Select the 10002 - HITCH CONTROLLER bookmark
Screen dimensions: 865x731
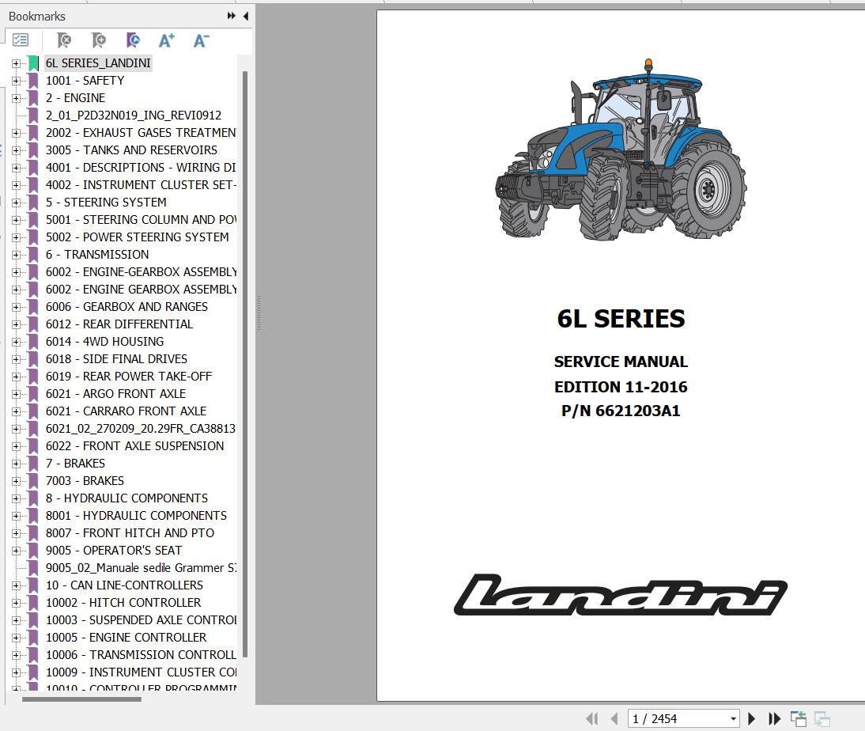123,602
